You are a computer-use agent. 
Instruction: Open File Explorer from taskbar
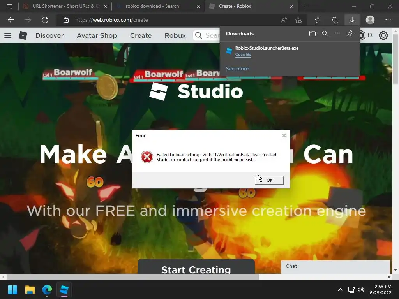(x=30, y=290)
